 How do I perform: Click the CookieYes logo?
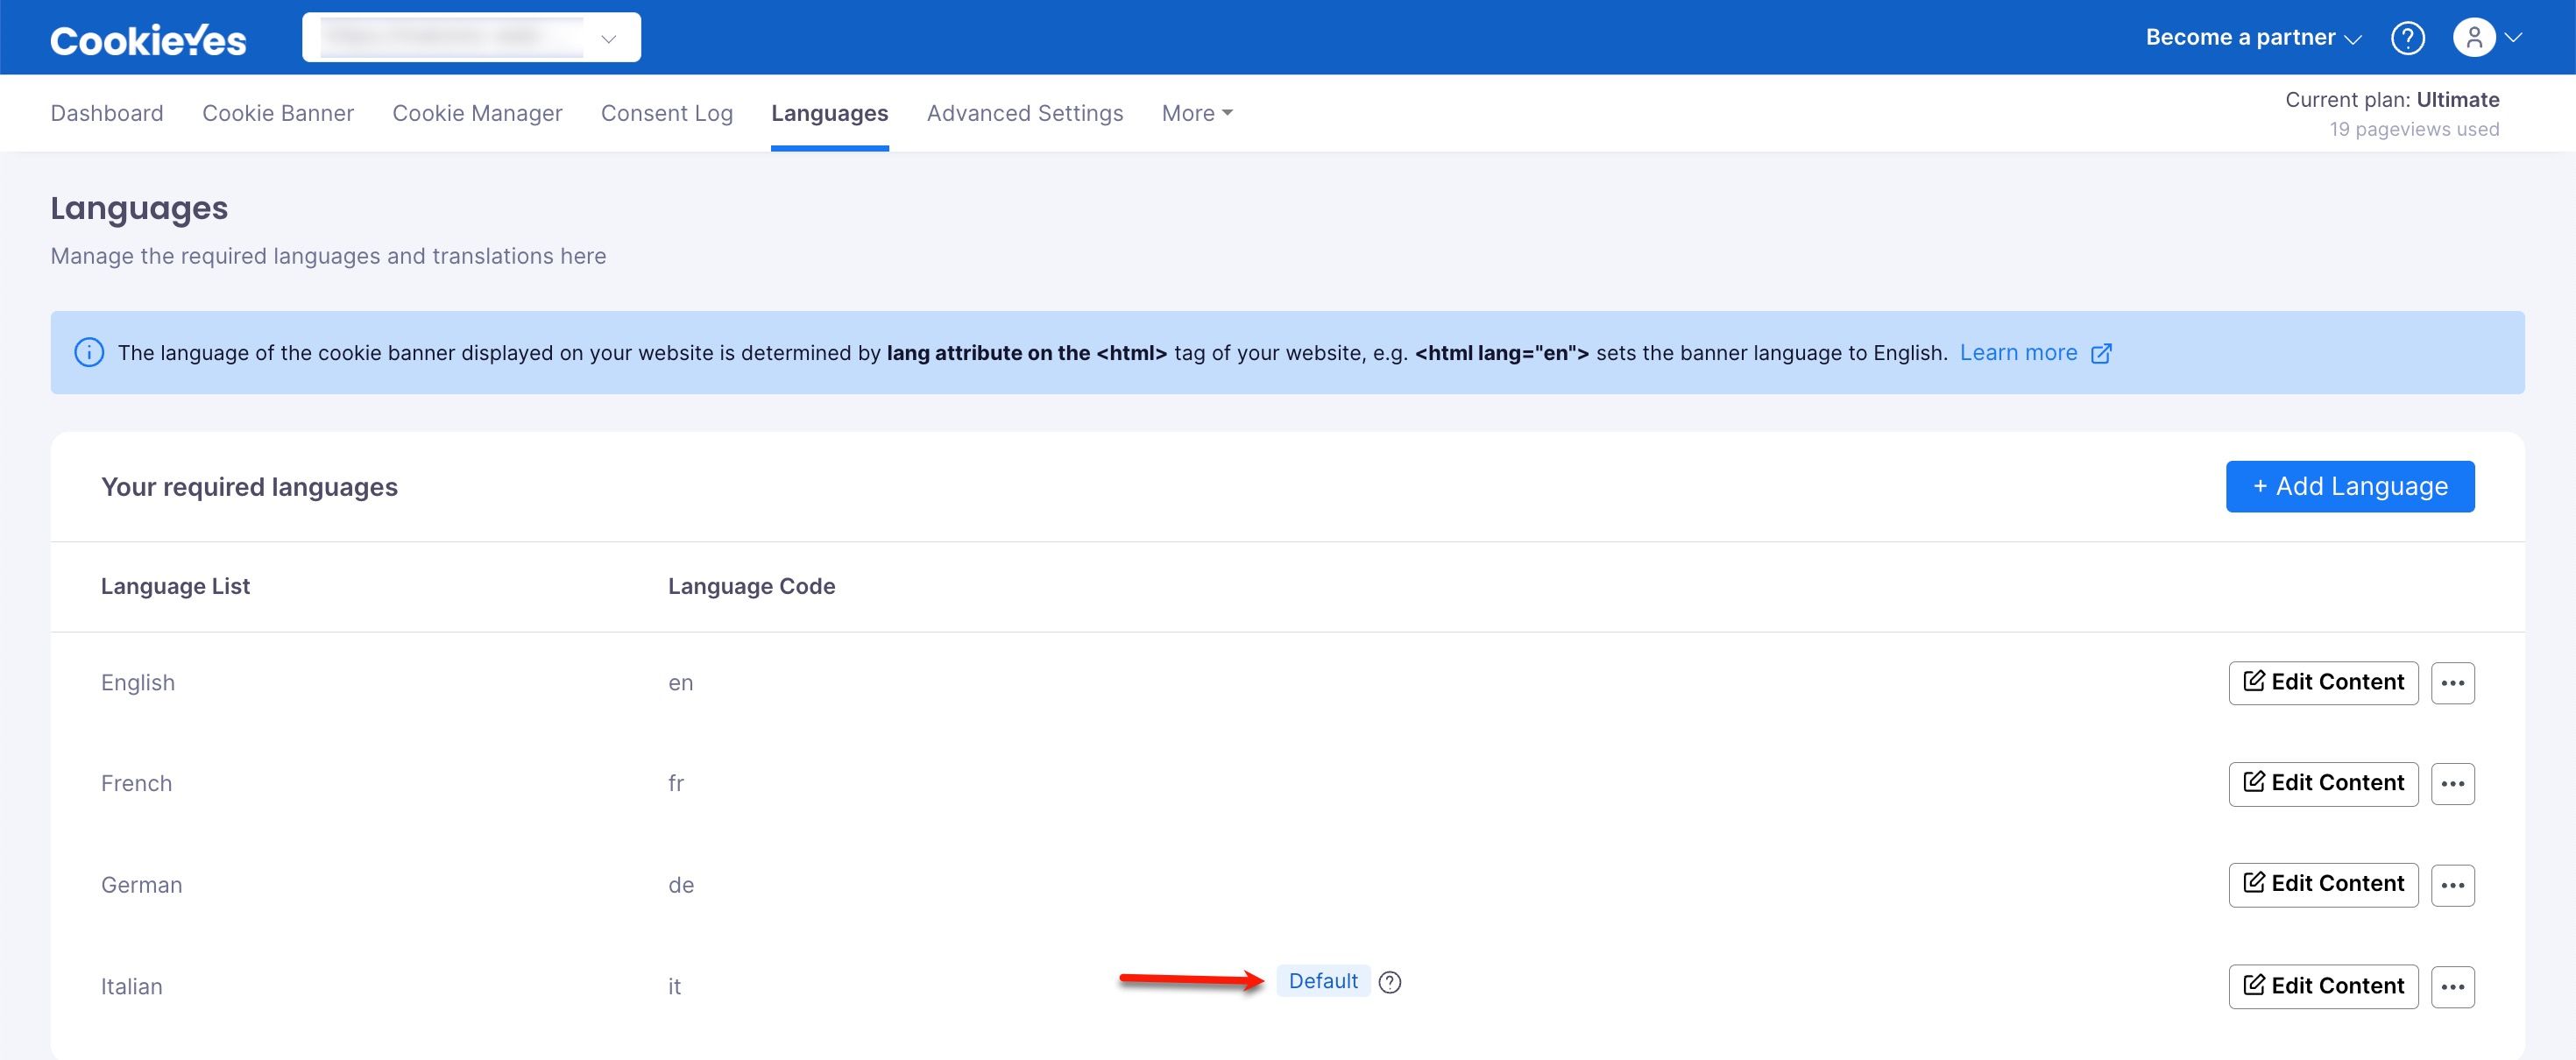pos(148,39)
